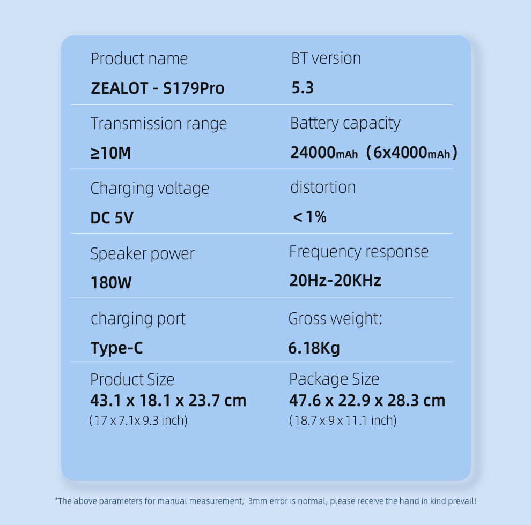
Task: Click the Type-C charging port value
Action: click(117, 348)
